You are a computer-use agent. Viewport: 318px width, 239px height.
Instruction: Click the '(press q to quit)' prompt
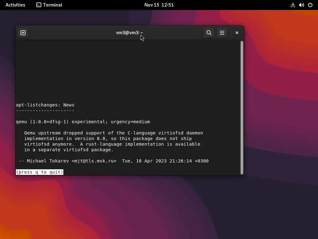click(39, 172)
